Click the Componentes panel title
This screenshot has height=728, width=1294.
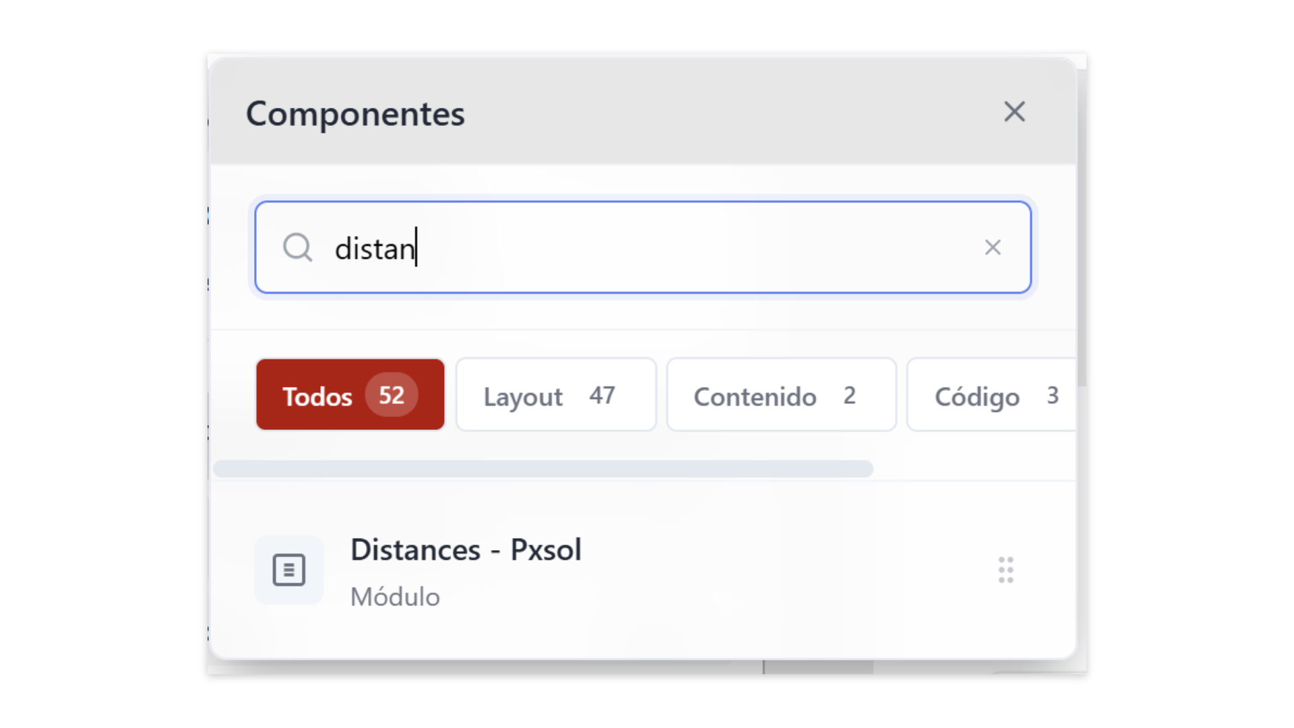(355, 113)
